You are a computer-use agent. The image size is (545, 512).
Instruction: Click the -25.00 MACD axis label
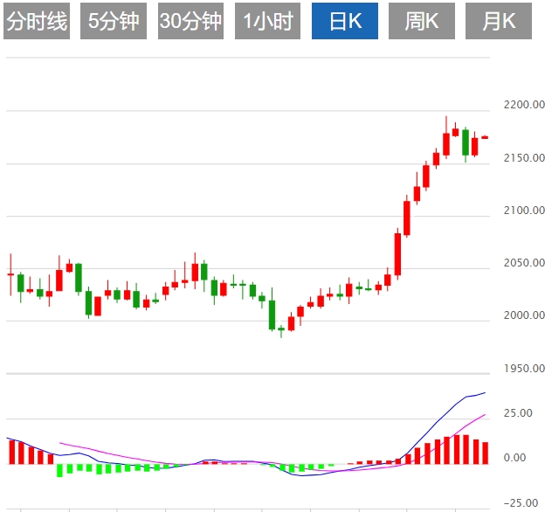tap(521, 503)
